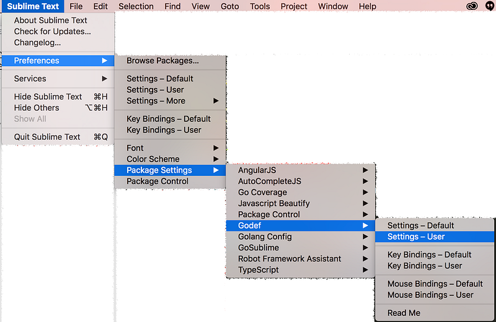Expand the Package Settings submenu
The image size is (496, 322).
point(170,170)
